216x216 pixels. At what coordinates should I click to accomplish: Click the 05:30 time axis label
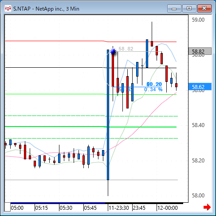pyautogui.click(x=66, y=208)
